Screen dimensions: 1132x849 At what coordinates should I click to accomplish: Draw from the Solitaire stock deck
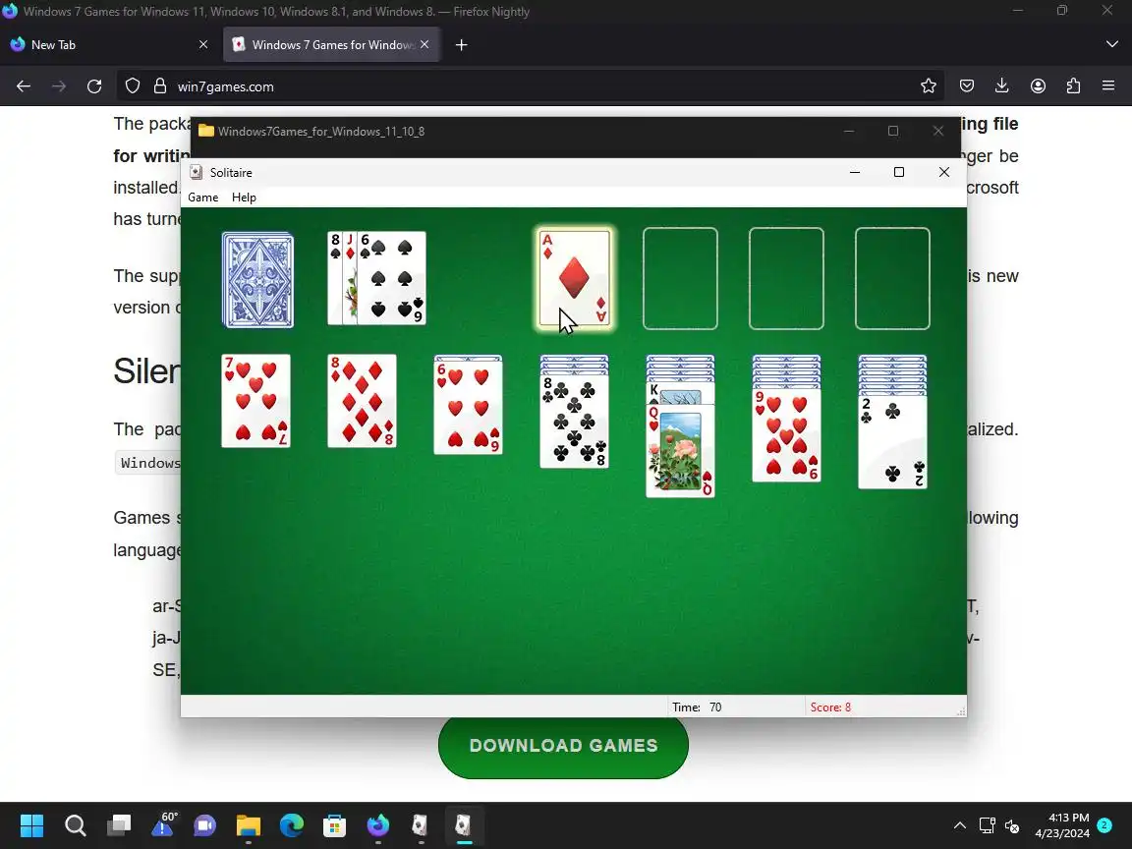coord(257,279)
